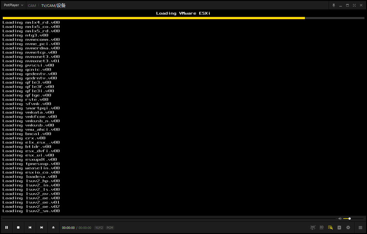The image size is (367, 234).
Task: Open the PotPlayer main menu dropdown
Action: (13, 5)
